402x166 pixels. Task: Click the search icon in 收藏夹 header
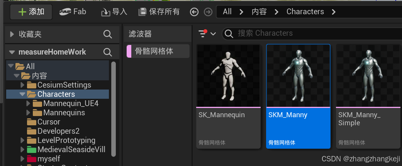tap(108, 34)
